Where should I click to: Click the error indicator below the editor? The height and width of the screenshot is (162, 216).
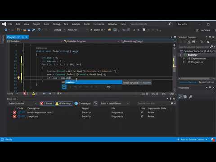pos(25,94)
